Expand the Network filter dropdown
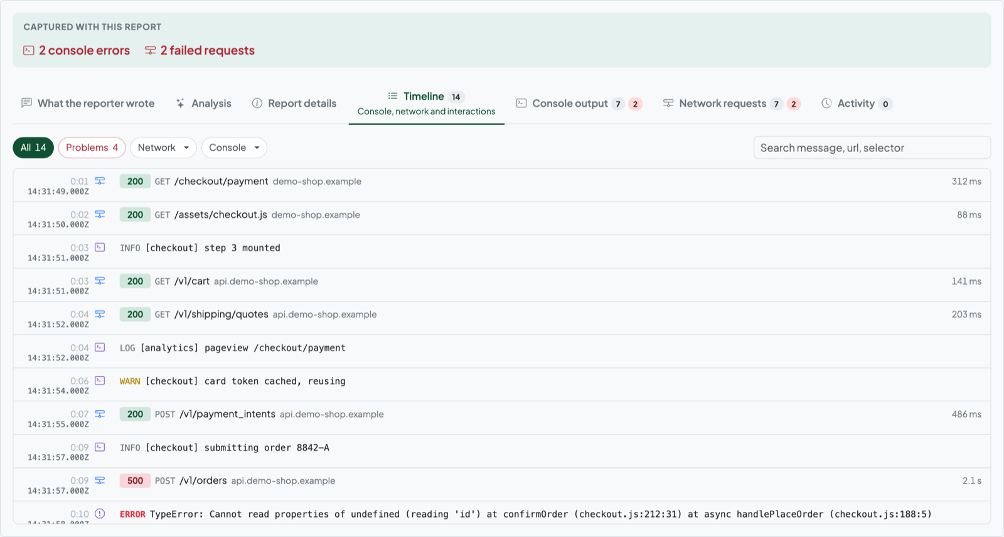Viewport: 1004px width, 537px height. pyautogui.click(x=163, y=148)
